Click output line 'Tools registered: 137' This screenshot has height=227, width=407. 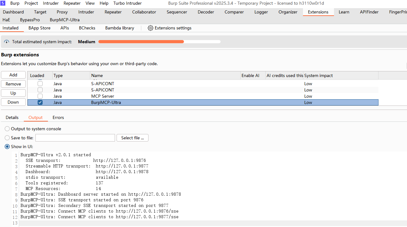(64, 183)
